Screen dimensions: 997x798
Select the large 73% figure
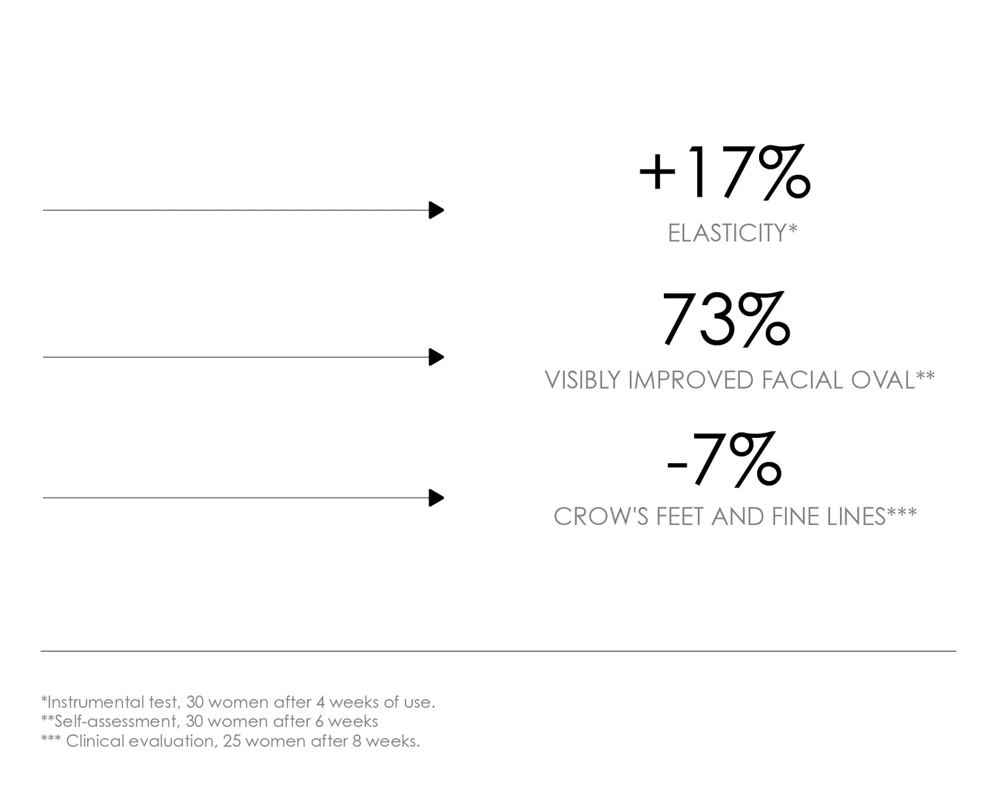[726, 320]
